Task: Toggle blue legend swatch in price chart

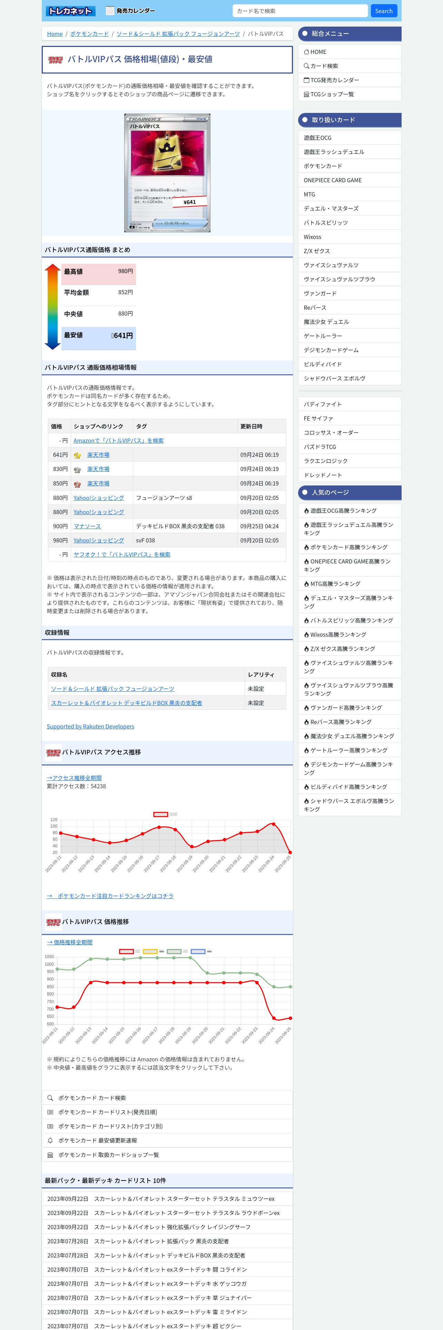Action: coord(198,952)
